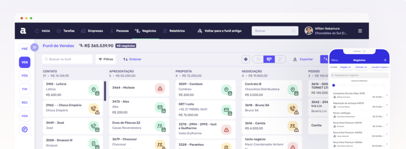Click the Buscar no funil search field
Image resolution: width=406 pixels, height=149 pixels.
[x=67, y=59]
